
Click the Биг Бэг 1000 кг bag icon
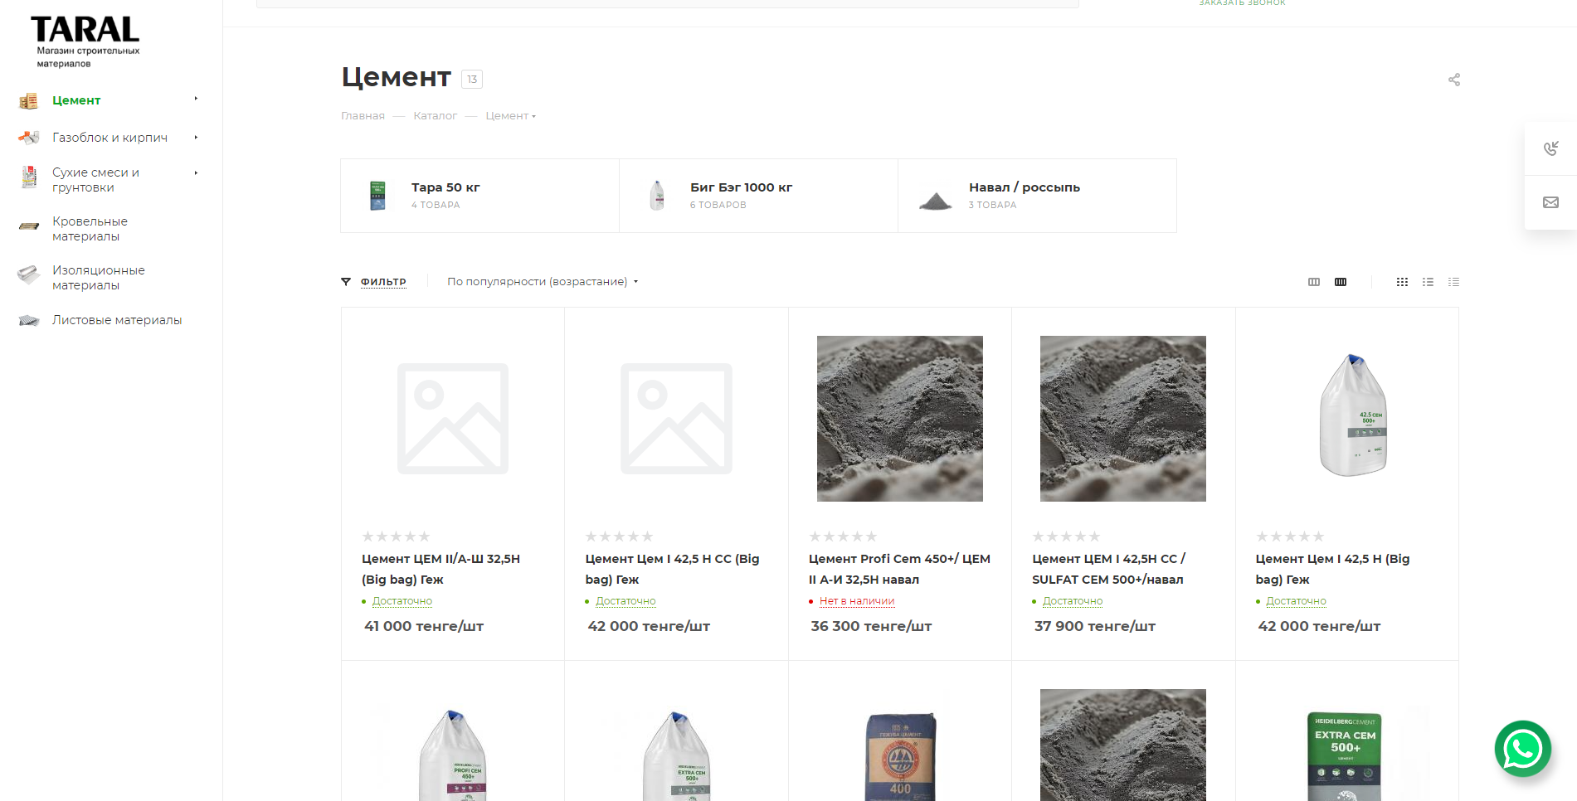click(657, 196)
